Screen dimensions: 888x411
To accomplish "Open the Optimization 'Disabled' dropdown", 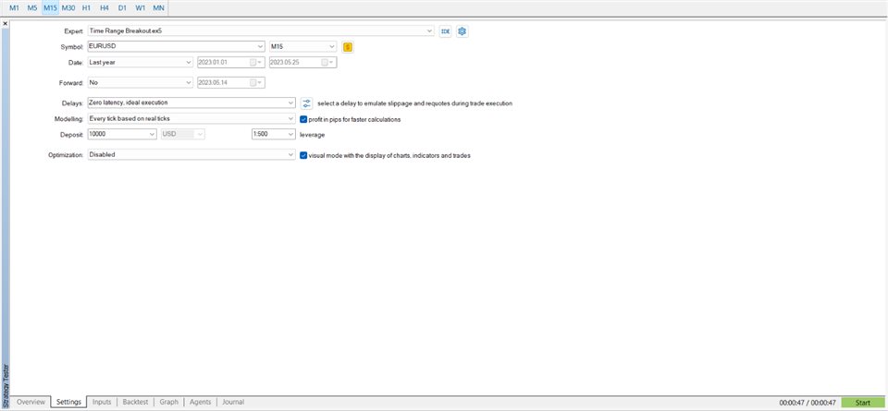I will pyautogui.click(x=191, y=154).
